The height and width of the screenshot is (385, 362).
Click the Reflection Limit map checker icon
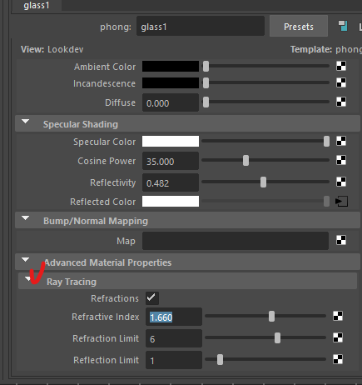pyautogui.click(x=338, y=359)
